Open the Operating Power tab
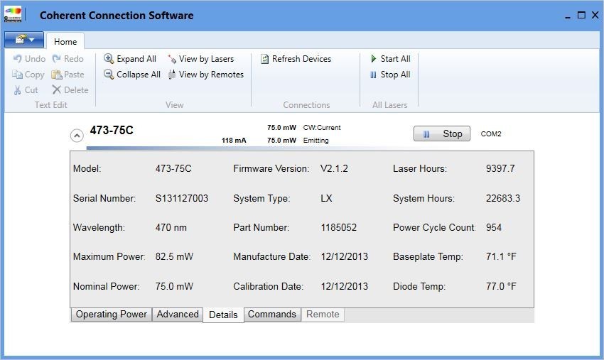This screenshot has width=604, height=360. (x=112, y=314)
